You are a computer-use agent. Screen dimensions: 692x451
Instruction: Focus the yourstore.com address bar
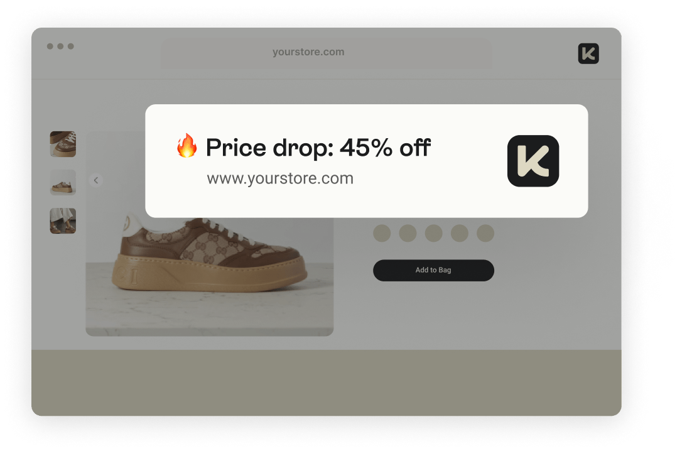327,53
